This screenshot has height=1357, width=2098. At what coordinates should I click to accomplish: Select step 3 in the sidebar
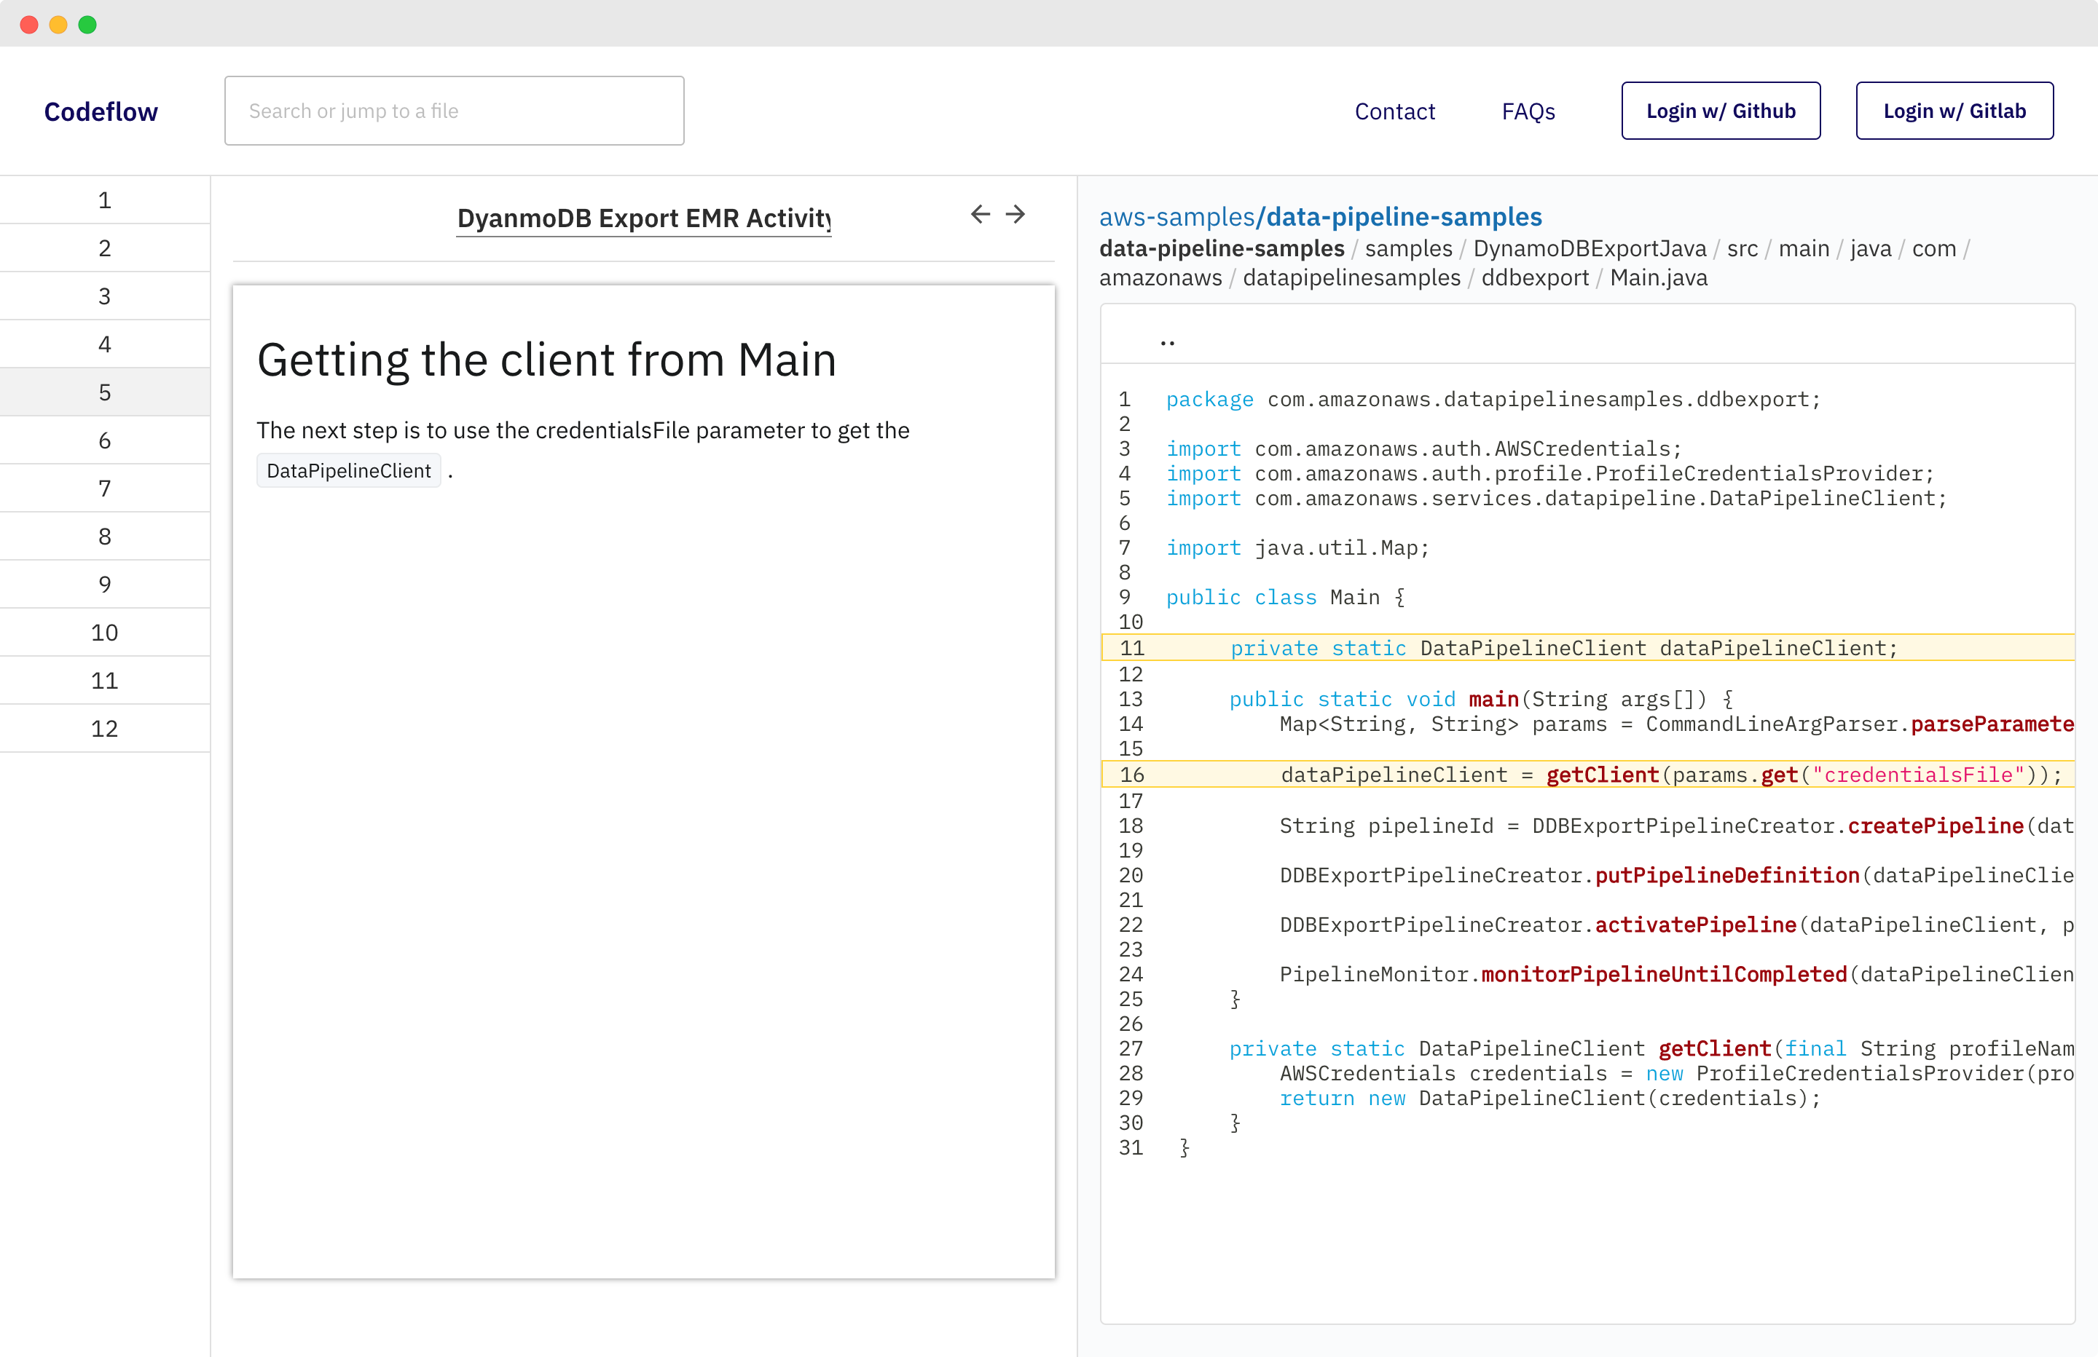click(x=105, y=296)
